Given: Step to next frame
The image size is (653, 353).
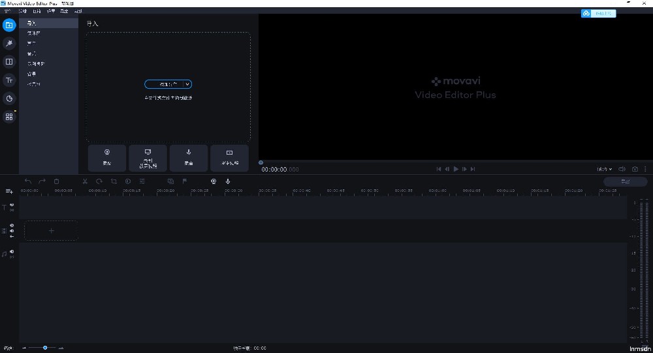Looking at the screenshot, I should 464,169.
